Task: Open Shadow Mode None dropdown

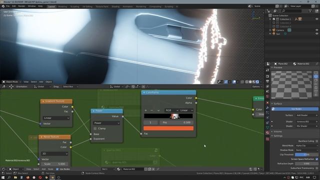Action: point(306,150)
